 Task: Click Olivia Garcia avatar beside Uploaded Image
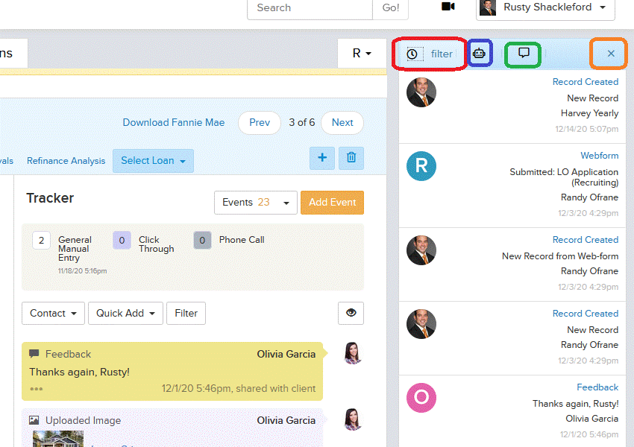pyautogui.click(x=353, y=419)
